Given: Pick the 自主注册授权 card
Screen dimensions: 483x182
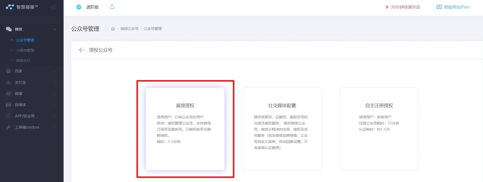Looking at the screenshot, I should point(379,129).
